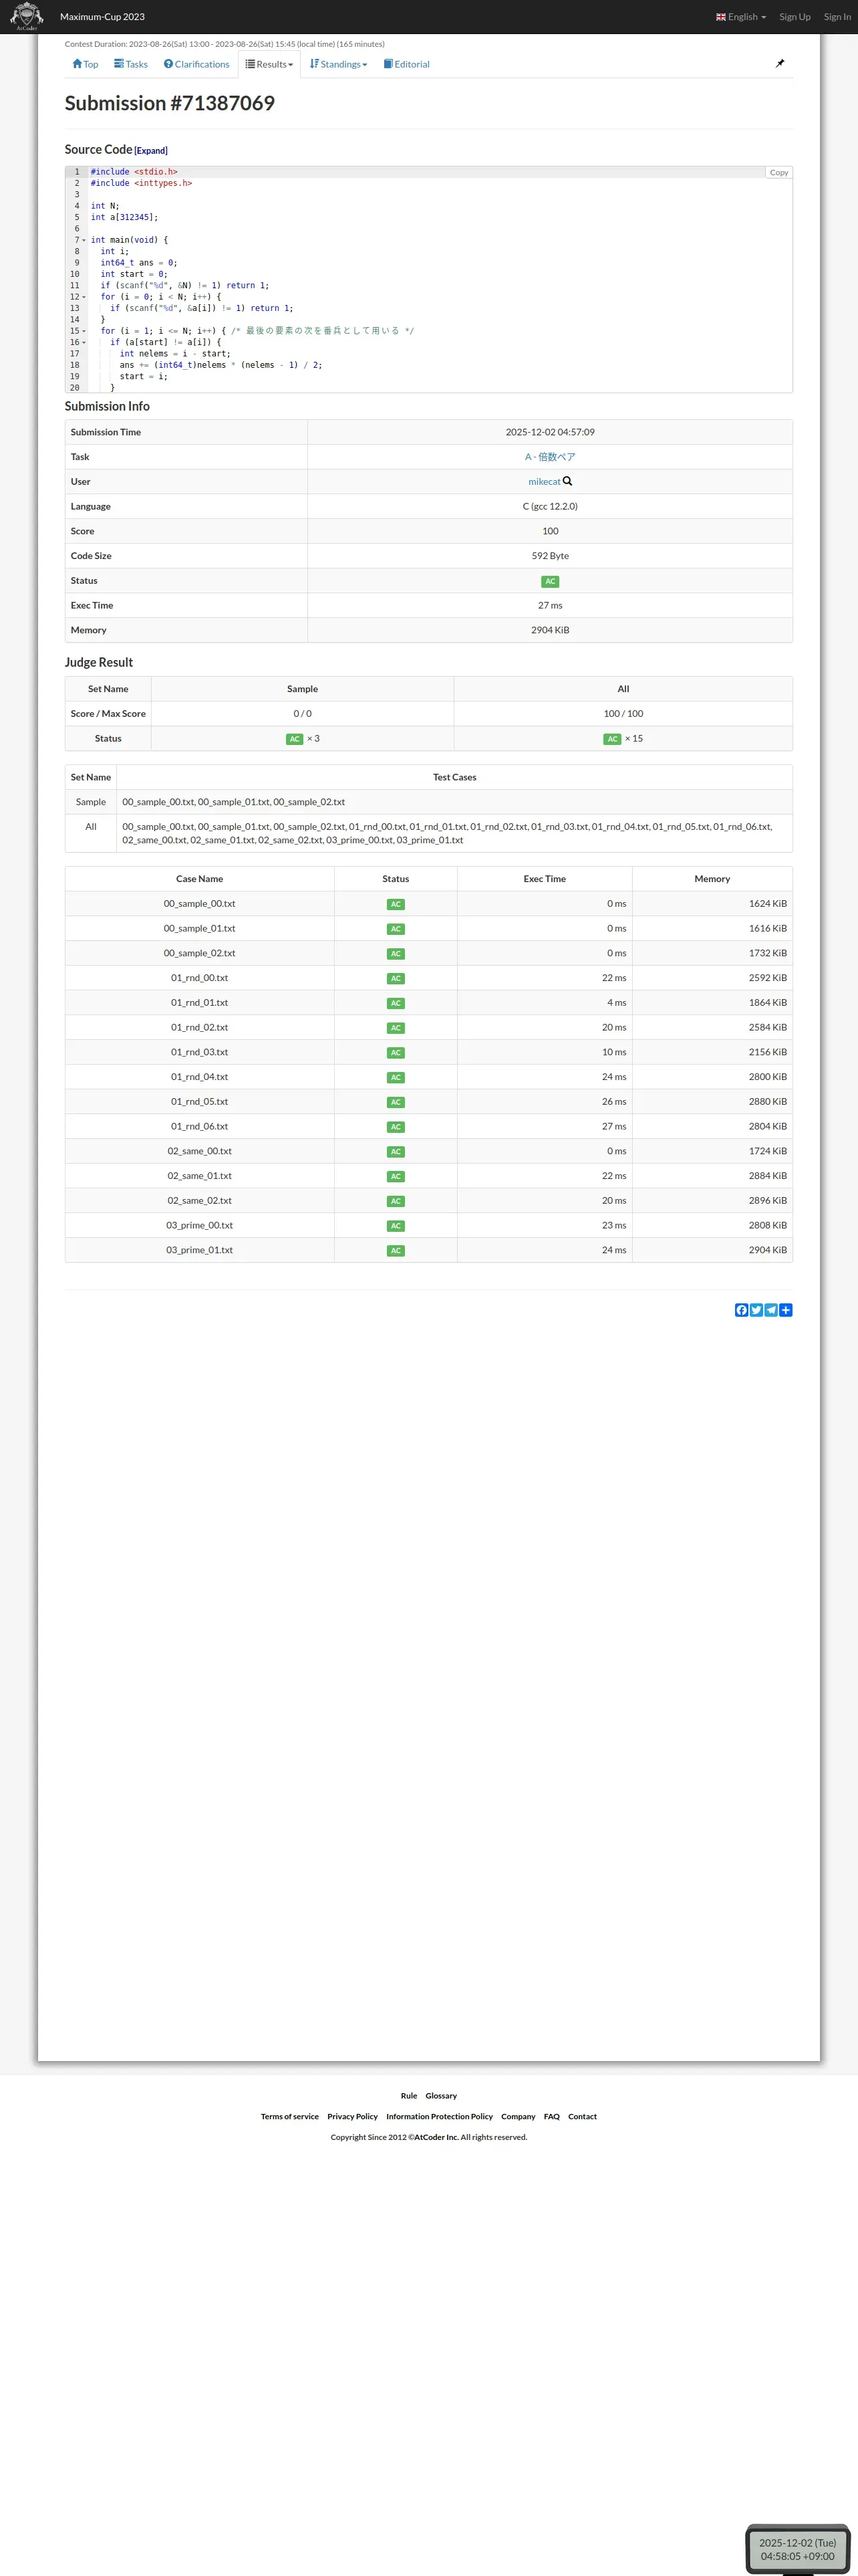Open the FAQ footer link

click(x=551, y=2116)
